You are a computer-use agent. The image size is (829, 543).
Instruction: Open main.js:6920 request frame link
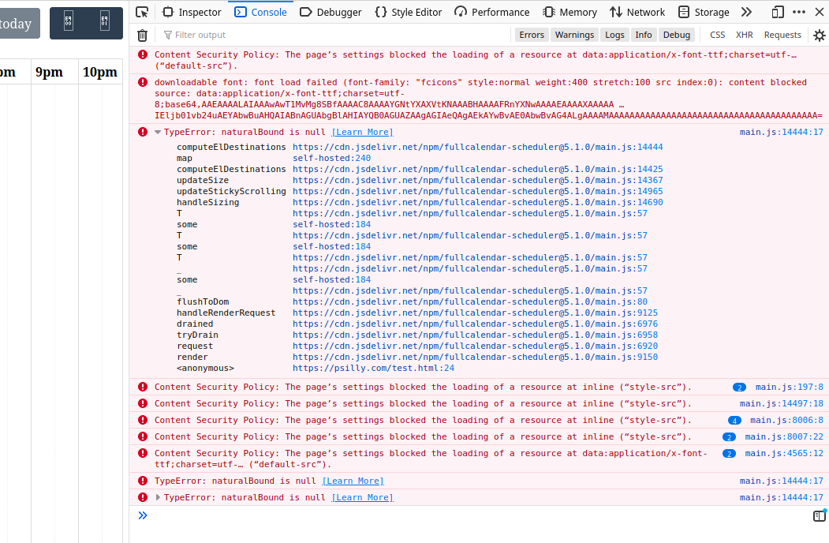[475, 346]
